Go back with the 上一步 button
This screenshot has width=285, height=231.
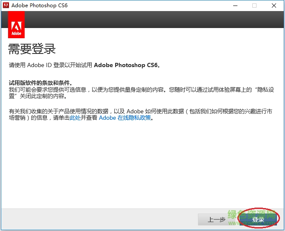click(216, 220)
